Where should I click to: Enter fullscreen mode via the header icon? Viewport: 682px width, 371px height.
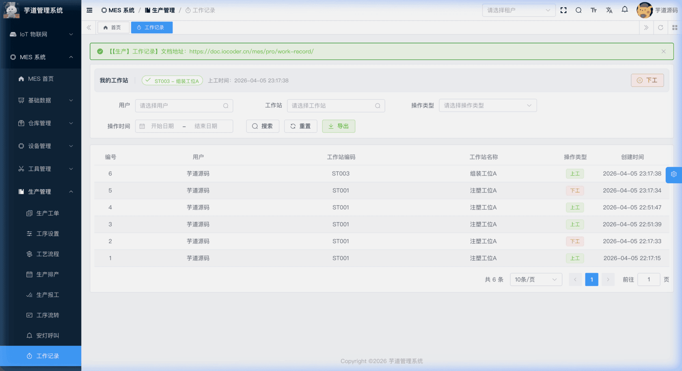coord(563,10)
